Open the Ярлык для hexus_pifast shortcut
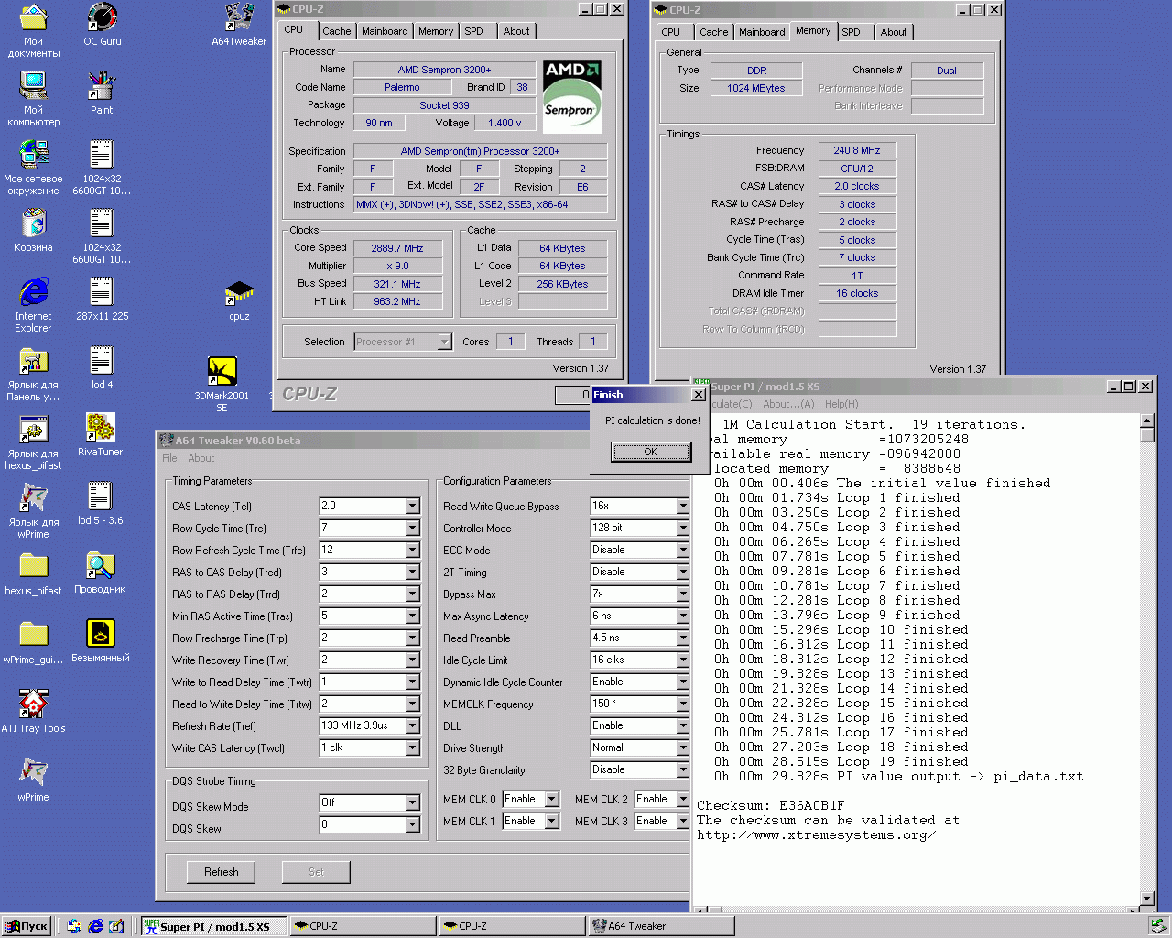This screenshot has width=1172, height=938. (34, 442)
